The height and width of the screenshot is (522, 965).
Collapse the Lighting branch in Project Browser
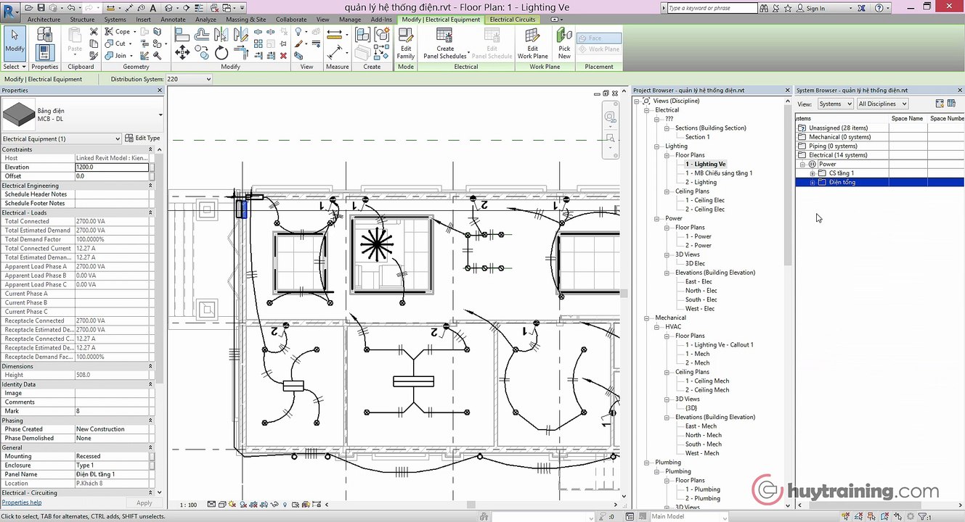pos(658,146)
